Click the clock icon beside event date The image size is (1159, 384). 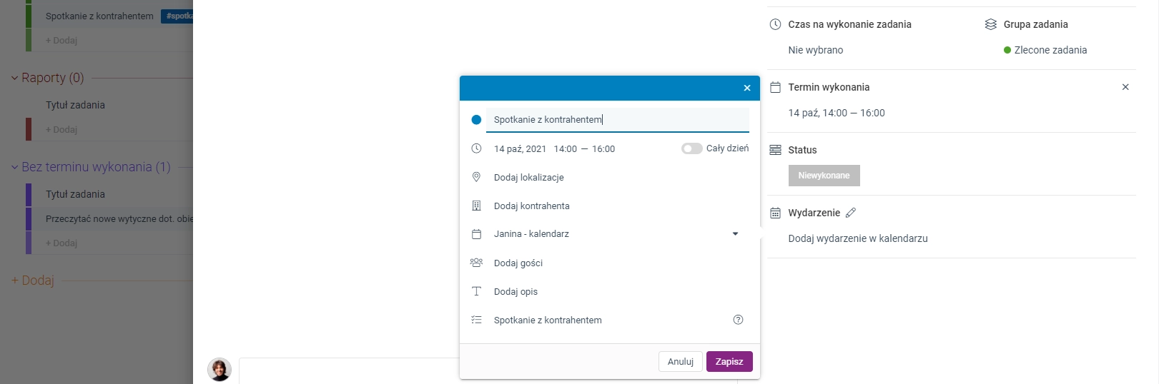tap(476, 148)
